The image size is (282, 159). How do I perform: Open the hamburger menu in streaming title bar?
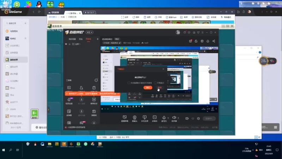202,33
